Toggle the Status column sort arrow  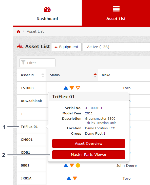click(x=95, y=75)
